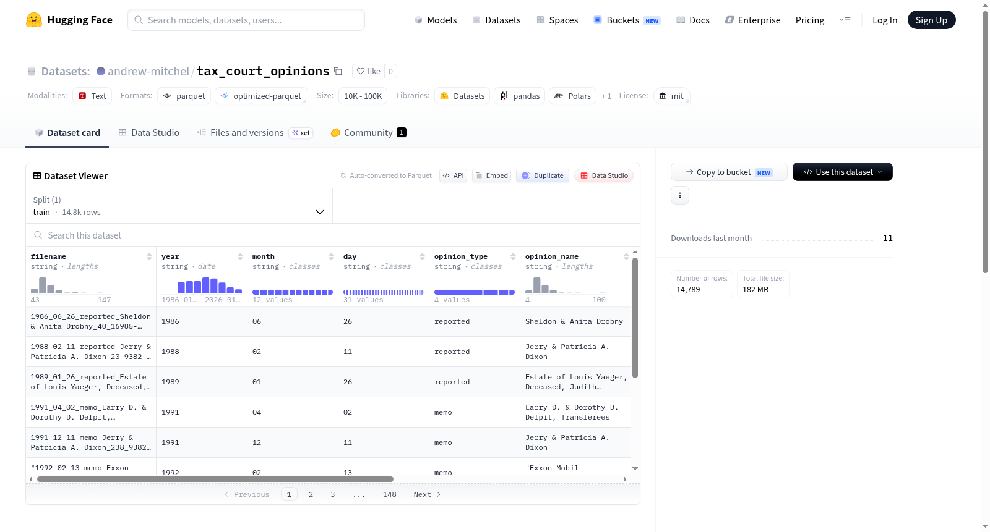Screen dimensions: 990x532
Task: Click the Dataset Viewer table icon
Action: point(37,175)
